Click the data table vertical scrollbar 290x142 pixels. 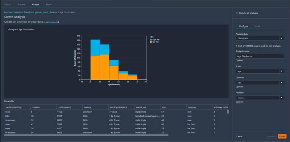coord(228,112)
